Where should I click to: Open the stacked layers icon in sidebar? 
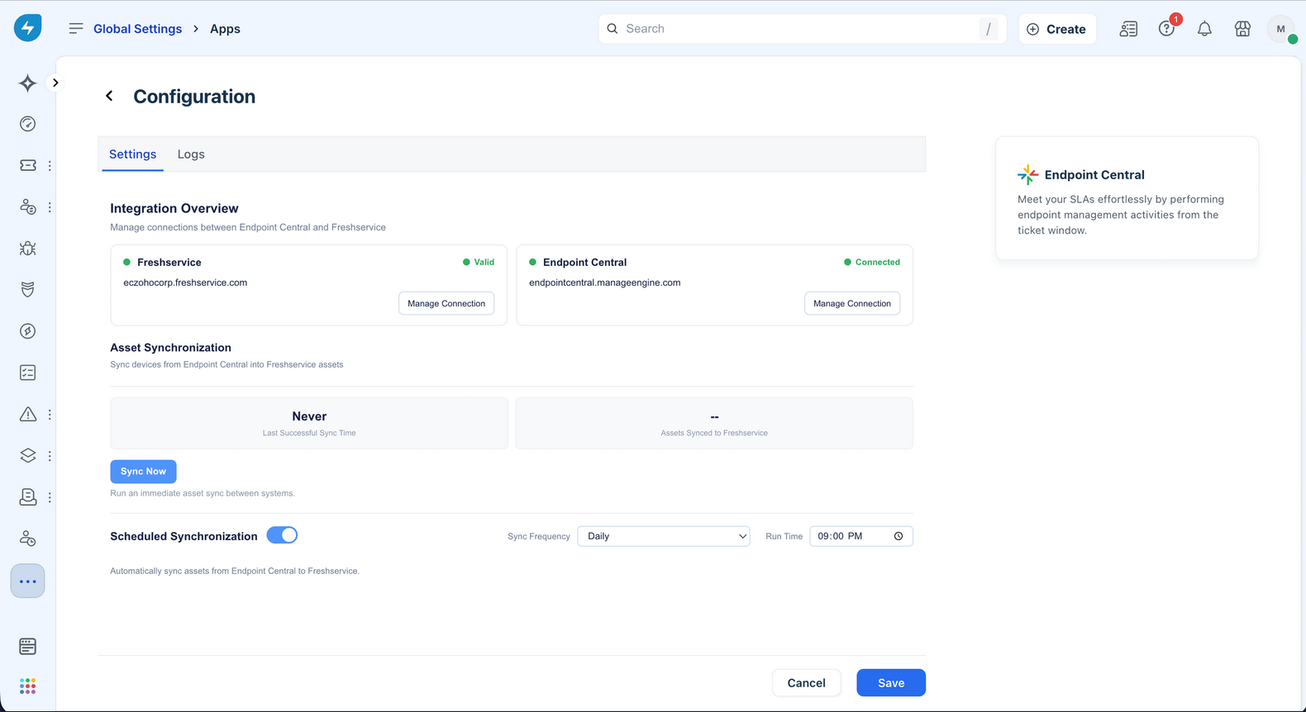tap(27, 456)
